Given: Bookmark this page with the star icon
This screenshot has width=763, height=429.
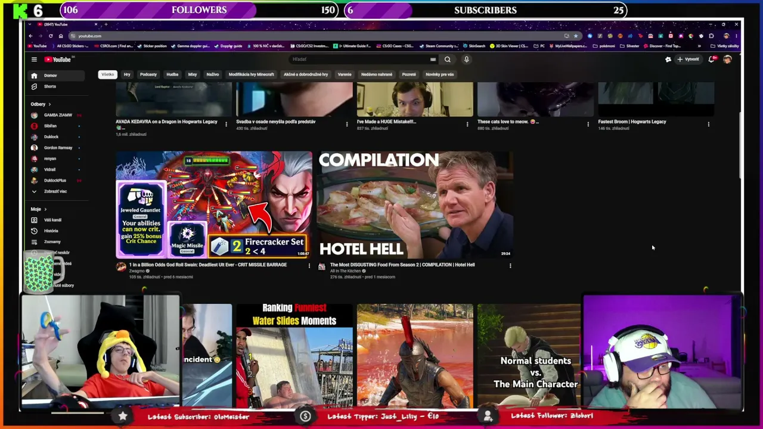Looking at the screenshot, I should [x=575, y=36].
